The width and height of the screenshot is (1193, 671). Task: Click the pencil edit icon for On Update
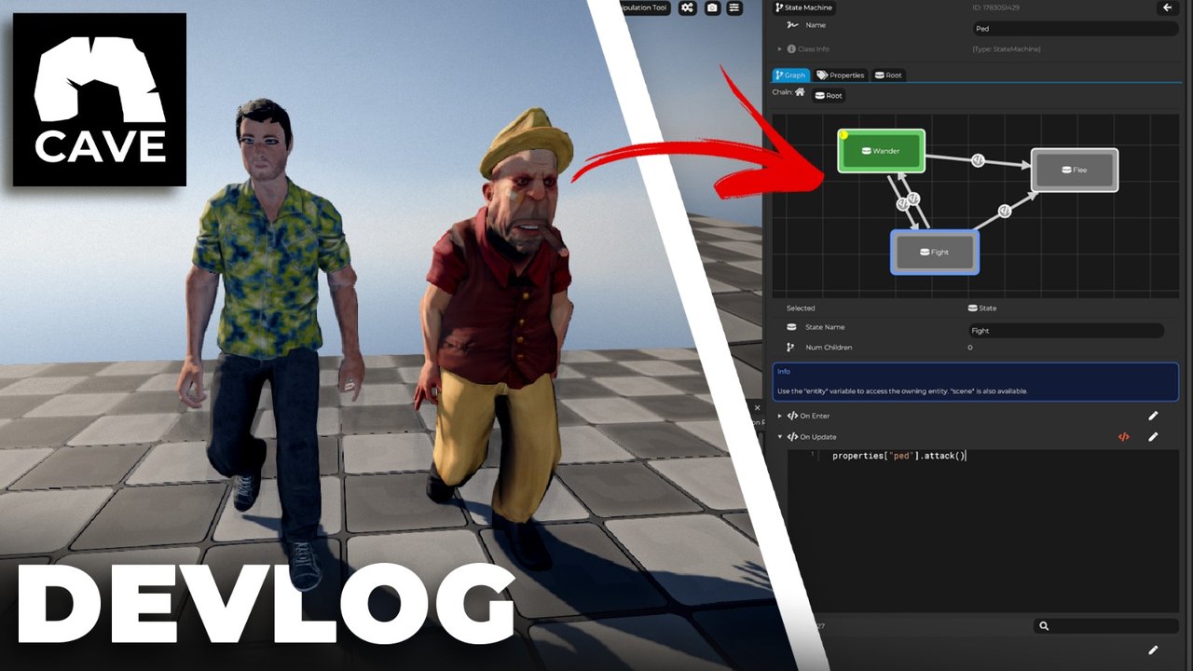(x=1153, y=436)
